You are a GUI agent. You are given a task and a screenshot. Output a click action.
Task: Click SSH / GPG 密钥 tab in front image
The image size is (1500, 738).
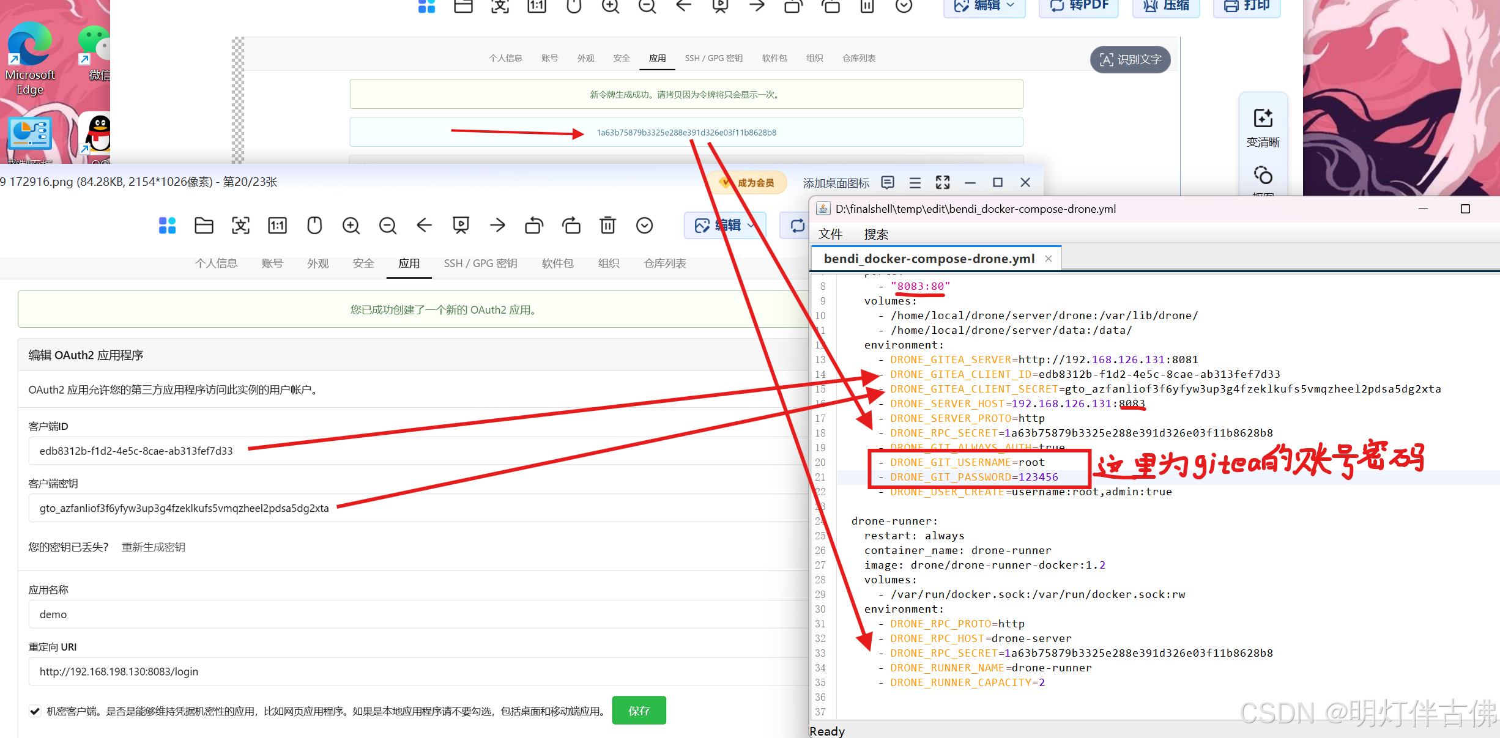(480, 263)
